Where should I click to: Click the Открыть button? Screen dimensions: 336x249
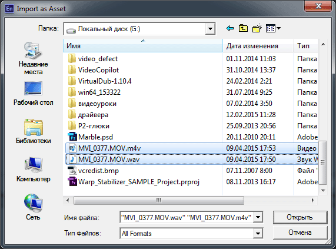(300, 217)
